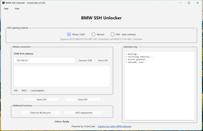Start the HDD replacement function
Viewport: 203px width, 131px height.
pos(84,113)
